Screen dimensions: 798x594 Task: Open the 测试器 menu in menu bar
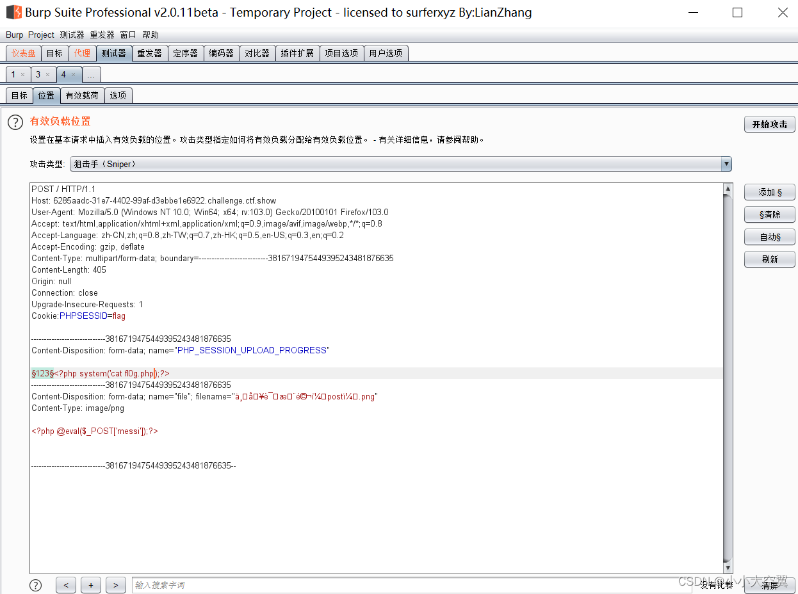(72, 35)
